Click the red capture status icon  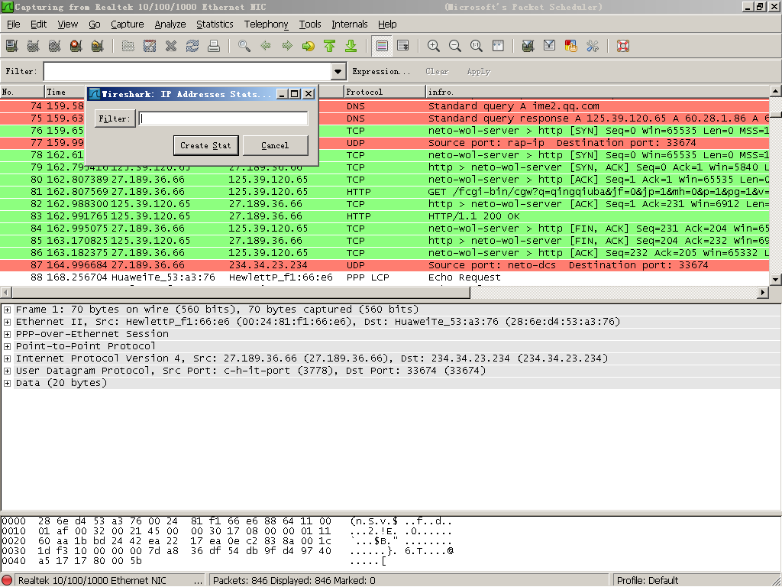click(x=8, y=581)
